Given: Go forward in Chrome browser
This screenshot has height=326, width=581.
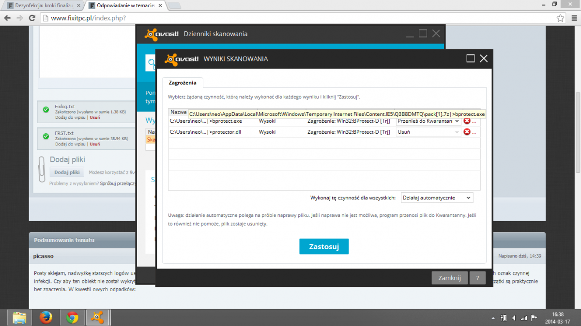Looking at the screenshot, I should (x=19, y=18).
